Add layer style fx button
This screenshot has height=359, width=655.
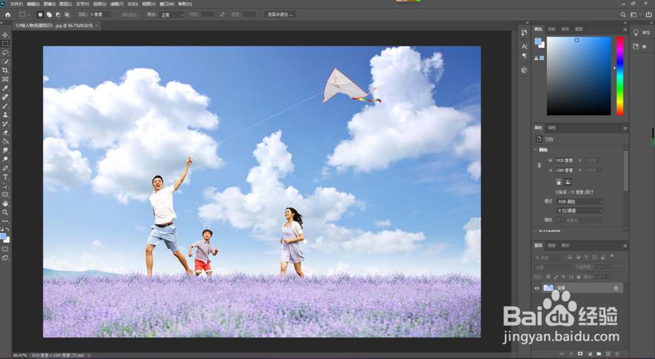[571, 354]
